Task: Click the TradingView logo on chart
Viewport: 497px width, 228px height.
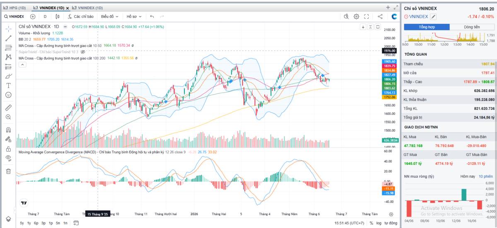Action: tap(24, 203)
